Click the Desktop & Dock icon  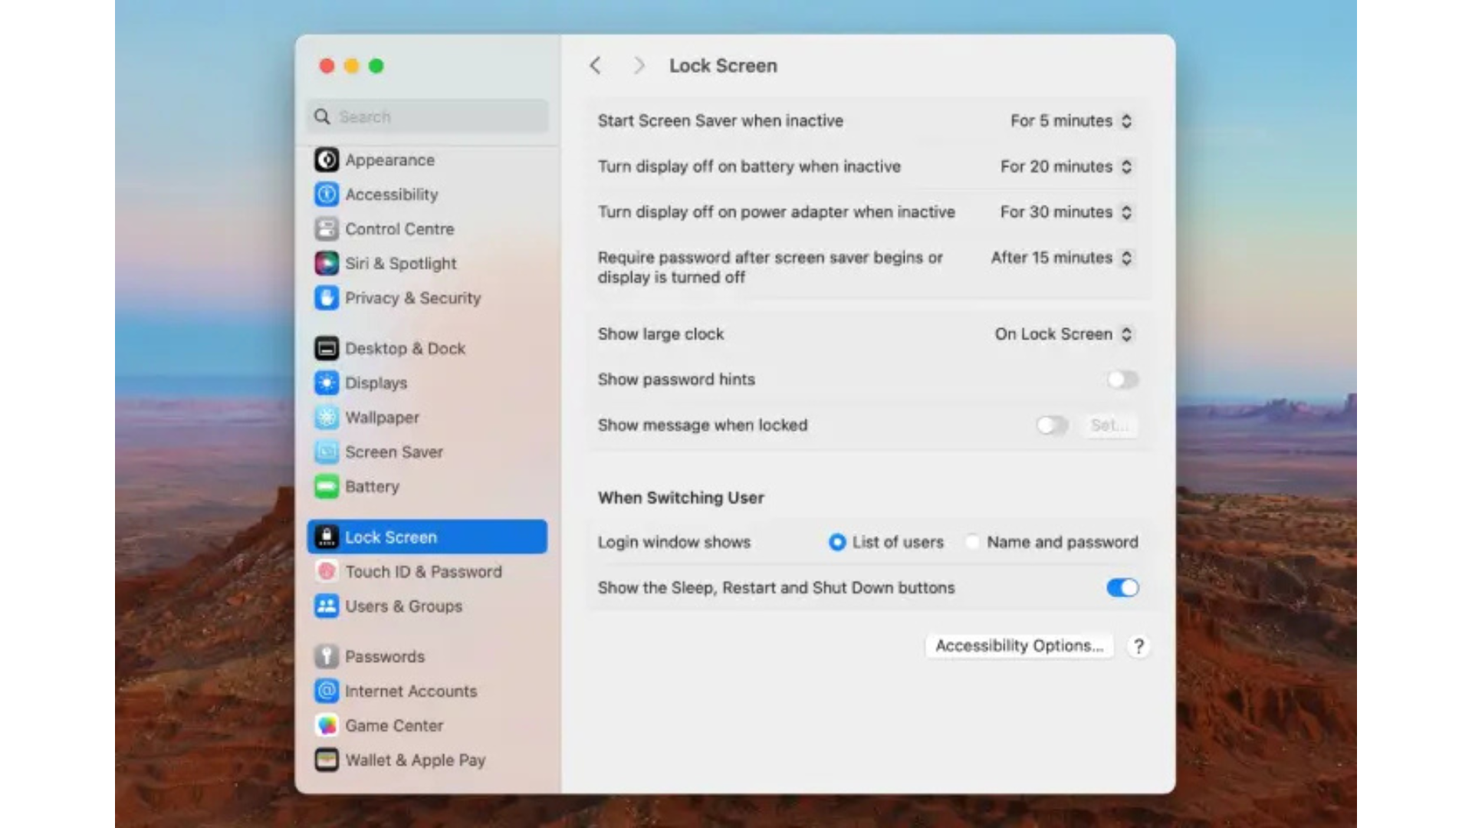tap(327, 349)
